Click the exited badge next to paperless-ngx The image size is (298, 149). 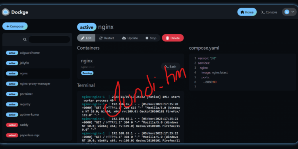(12, 135)
